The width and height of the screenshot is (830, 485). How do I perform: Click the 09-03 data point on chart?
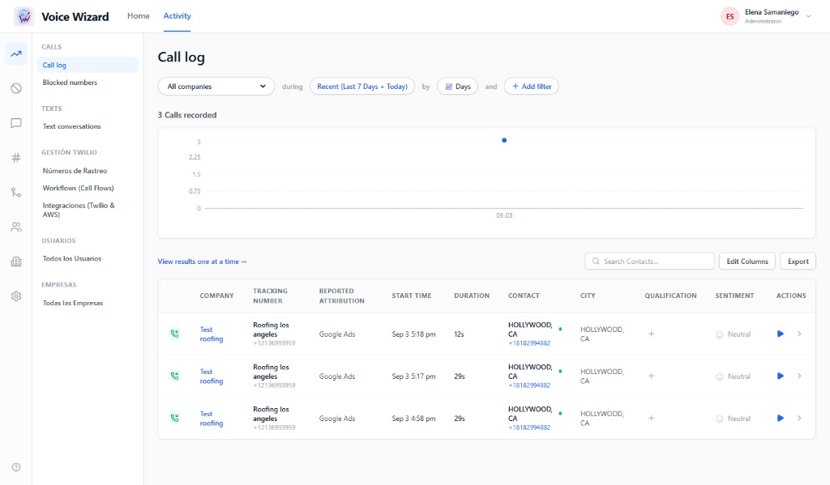[x=504, y=140]
